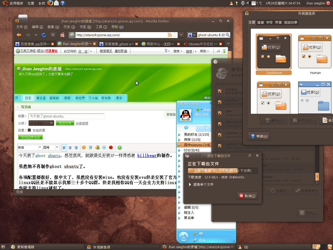Click the RSS feed icon in address bar
This screenshot has width=333, height=250.
pos(170,35)
